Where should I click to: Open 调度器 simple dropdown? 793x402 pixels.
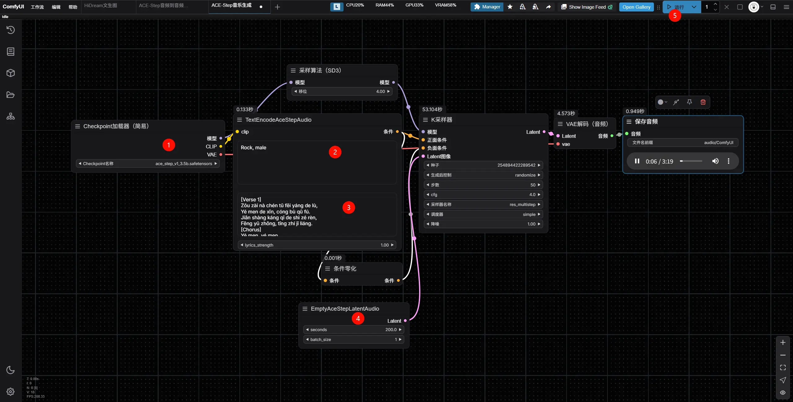pos(483,214)
